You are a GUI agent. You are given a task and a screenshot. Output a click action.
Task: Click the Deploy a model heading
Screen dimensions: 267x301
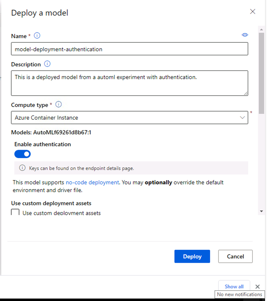pos(40,13)
